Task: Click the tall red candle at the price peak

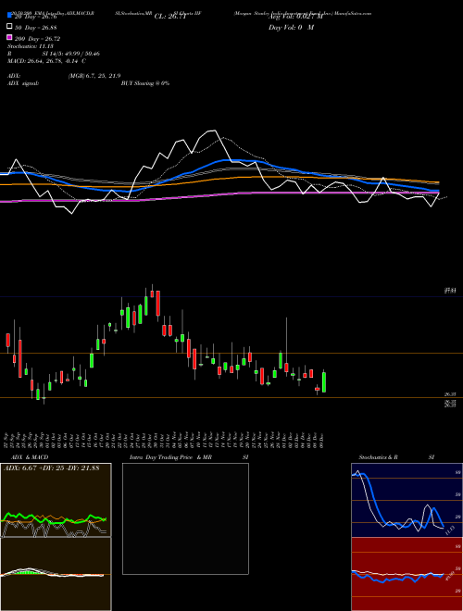Action: point(157,303)
